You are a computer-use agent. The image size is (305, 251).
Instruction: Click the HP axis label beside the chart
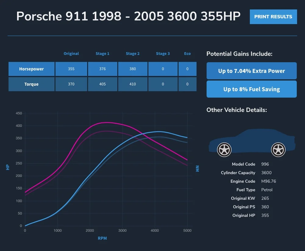coord(8,167)
